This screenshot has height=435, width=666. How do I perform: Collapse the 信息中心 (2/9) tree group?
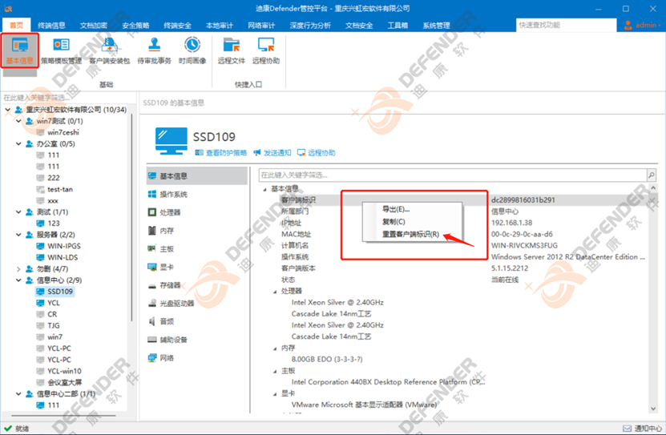click(18, 281)
